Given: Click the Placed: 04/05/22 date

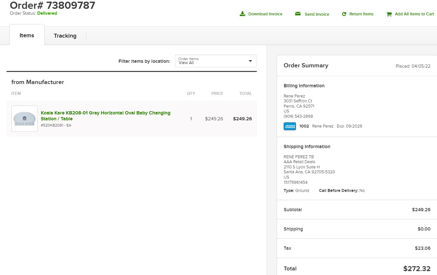Looking at the screenshot, I should (x=413, y=66).
